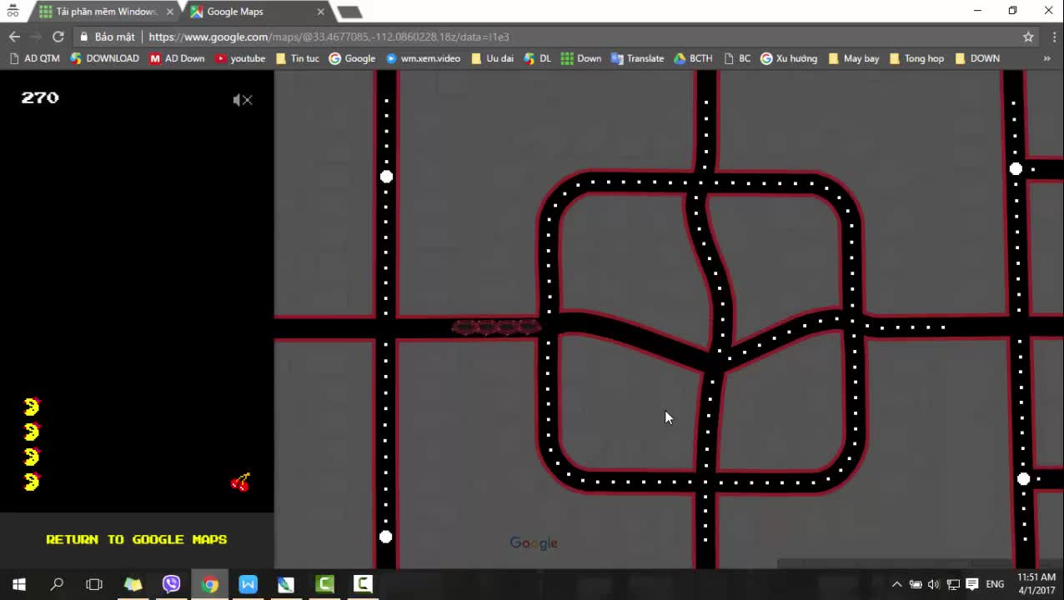The height and width of the screenshot is (600, 1064).
Task: Open the first Camtasia taskbar icon
Action: coord(324,584)
